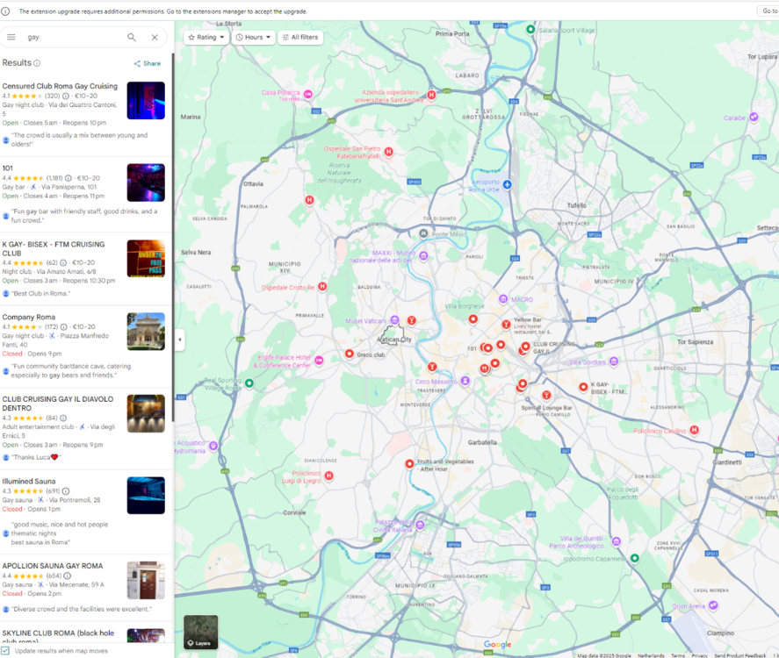
Task: View the Censured Club Roma photo thumbnail
Action: tap(146, 101)
